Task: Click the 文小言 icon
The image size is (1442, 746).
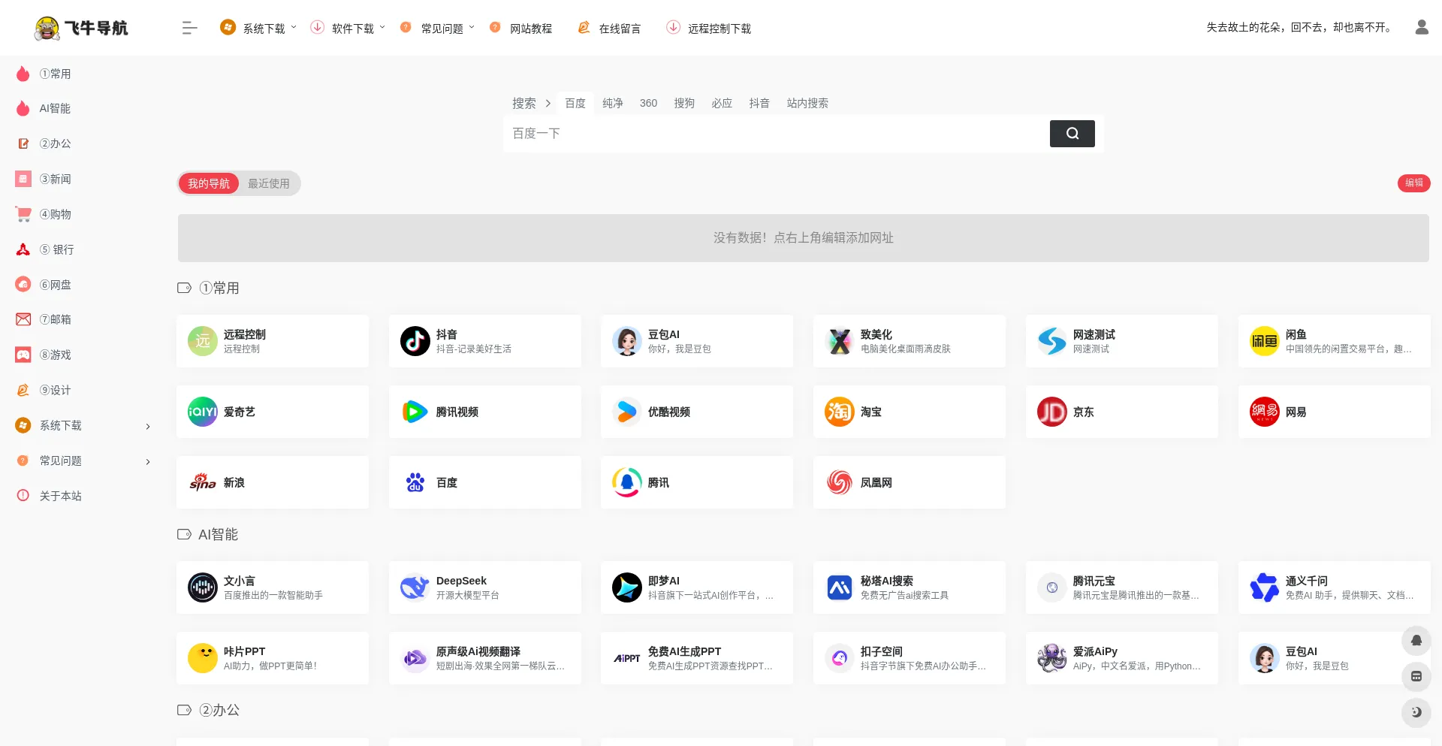Action: (202, 587)
